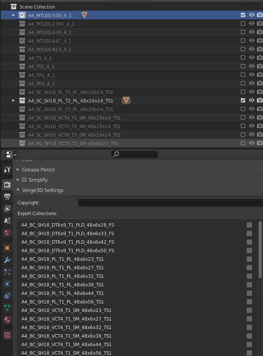Switch to Output properties tab
263x356 pixels.
[7, 197]
